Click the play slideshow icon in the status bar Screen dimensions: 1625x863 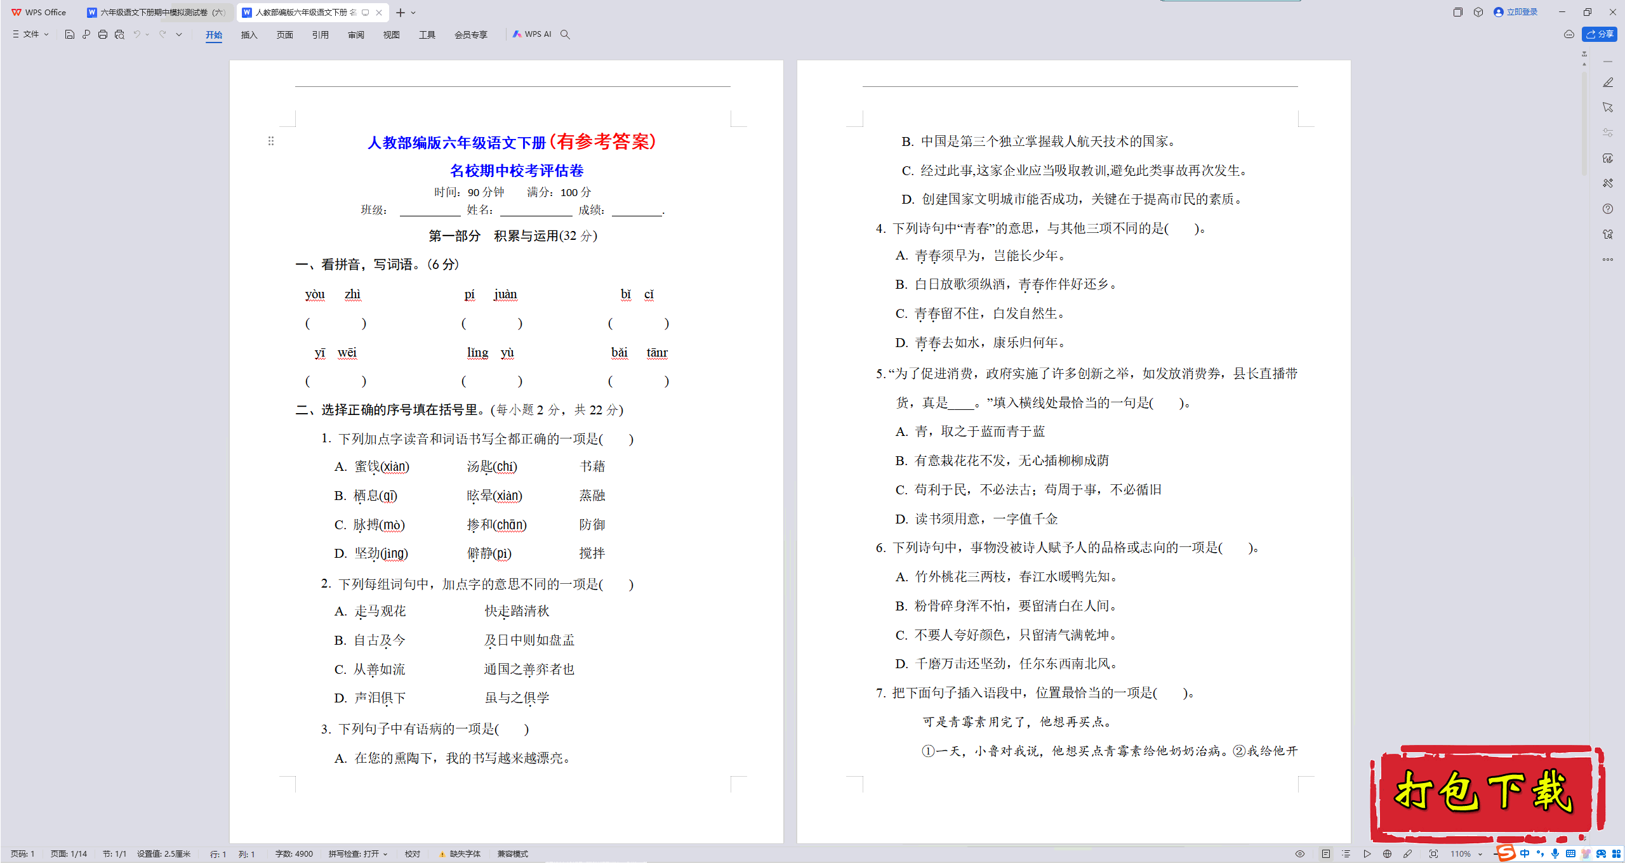(1367, 854)
